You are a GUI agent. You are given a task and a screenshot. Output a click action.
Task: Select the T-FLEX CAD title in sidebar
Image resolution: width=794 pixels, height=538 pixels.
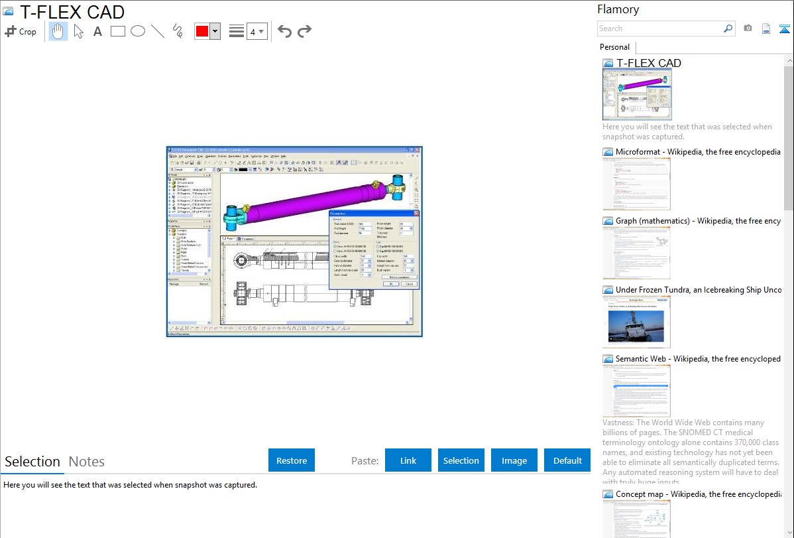[x=649, y=63]
